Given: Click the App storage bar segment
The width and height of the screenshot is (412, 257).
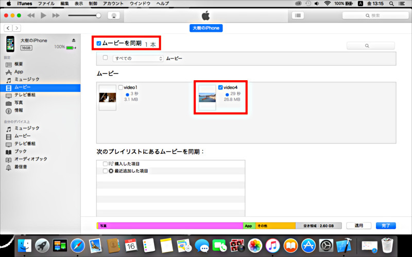Looking at the screenshot, I should [x=249, y=226].
